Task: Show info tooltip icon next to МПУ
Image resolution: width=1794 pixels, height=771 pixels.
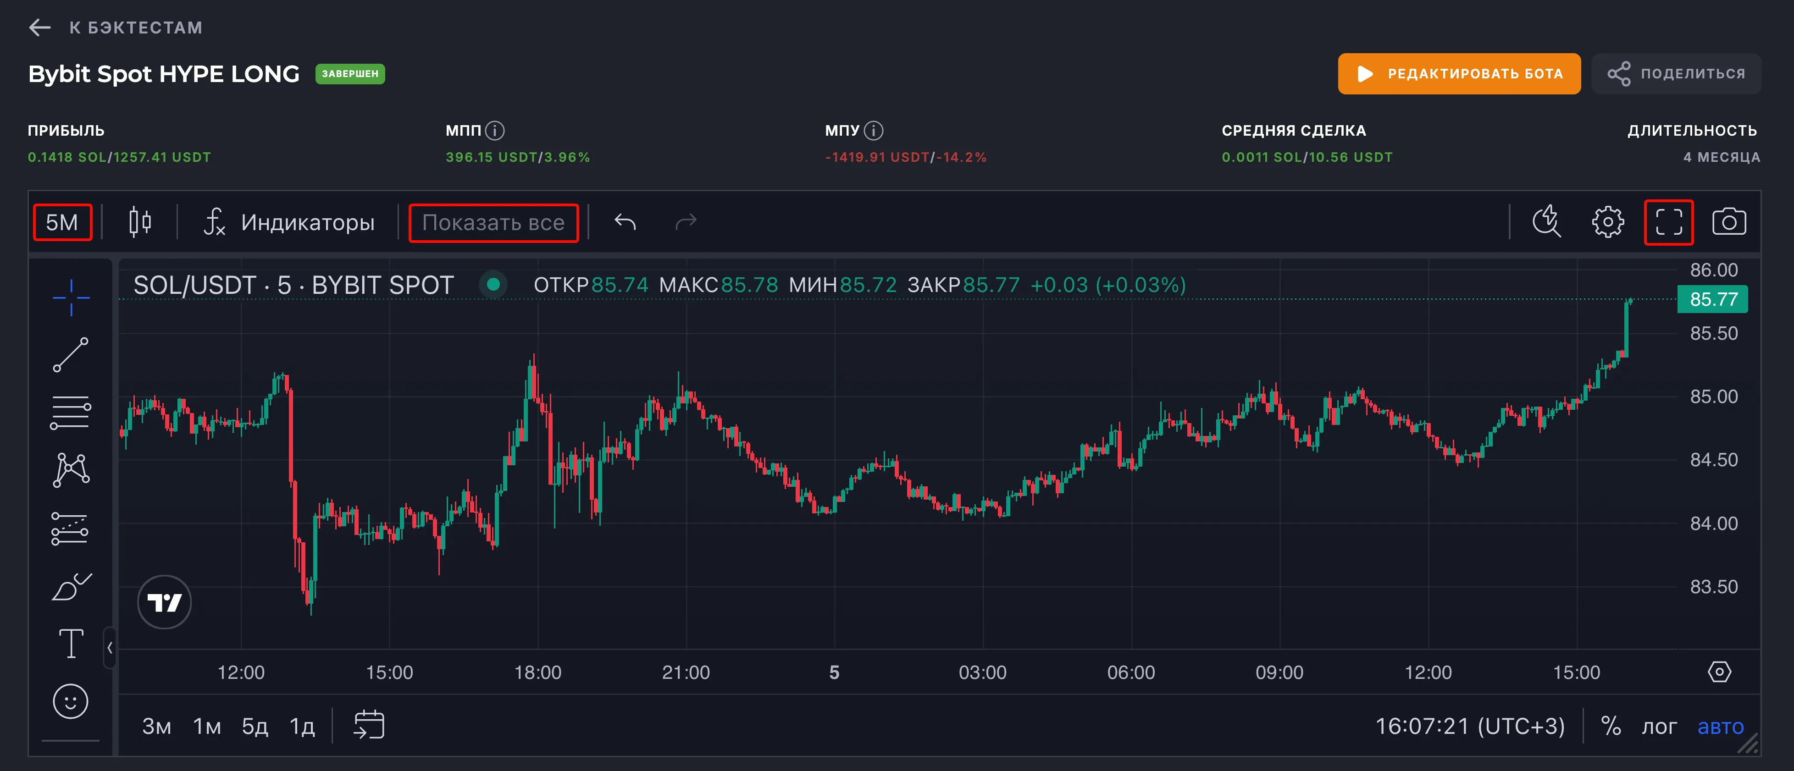Action: 873,131
